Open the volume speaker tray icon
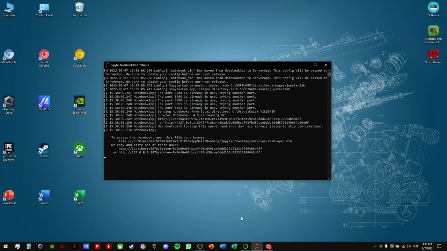 coord(409,246)
